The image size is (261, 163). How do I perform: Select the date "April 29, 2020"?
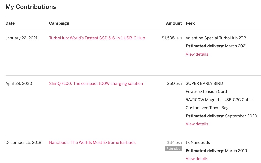19,84
